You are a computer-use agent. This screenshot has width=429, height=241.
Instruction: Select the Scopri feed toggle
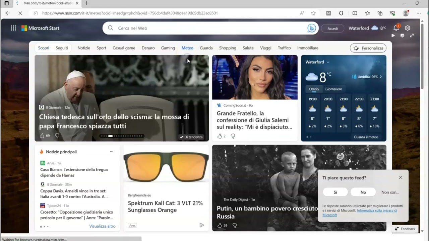(x=44, y=48)
